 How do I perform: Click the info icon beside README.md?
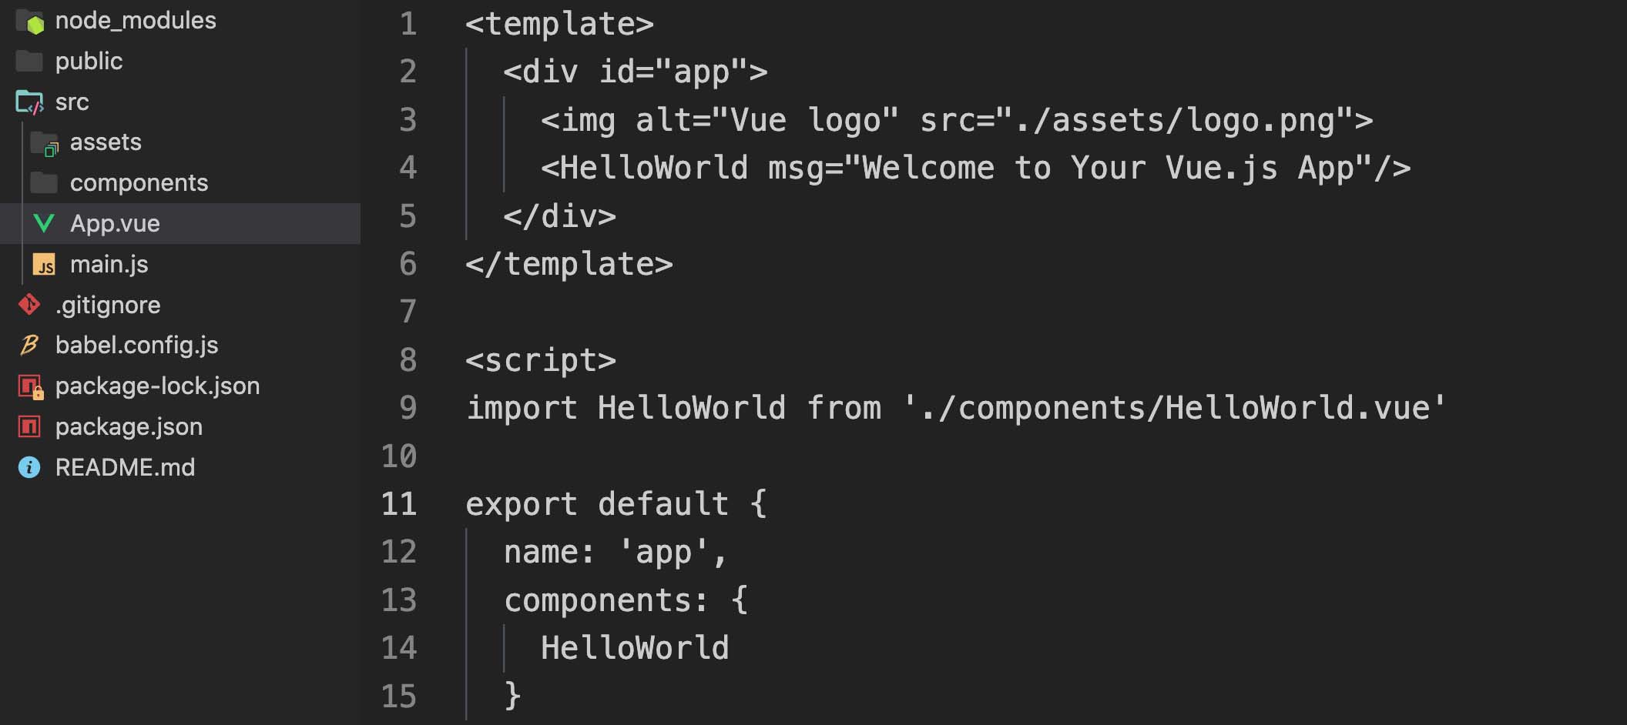click(29, 466)
